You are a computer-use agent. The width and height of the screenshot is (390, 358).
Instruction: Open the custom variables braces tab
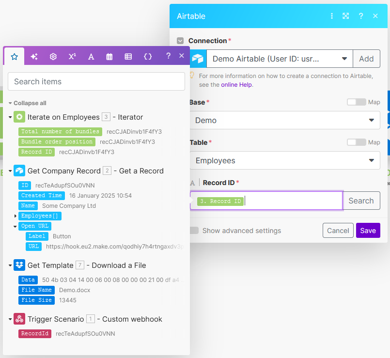tap(148, 57)
